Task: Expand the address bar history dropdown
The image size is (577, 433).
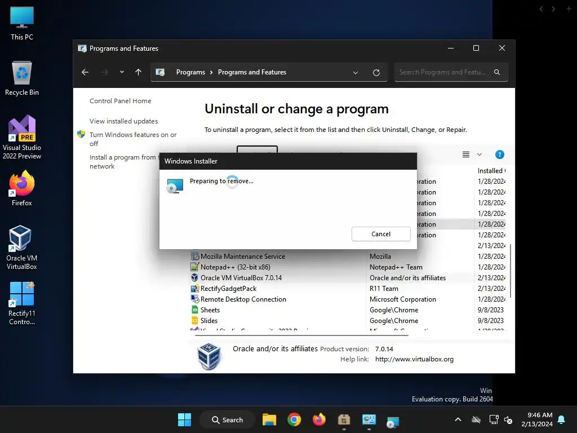Action: [x=356, y=73]
